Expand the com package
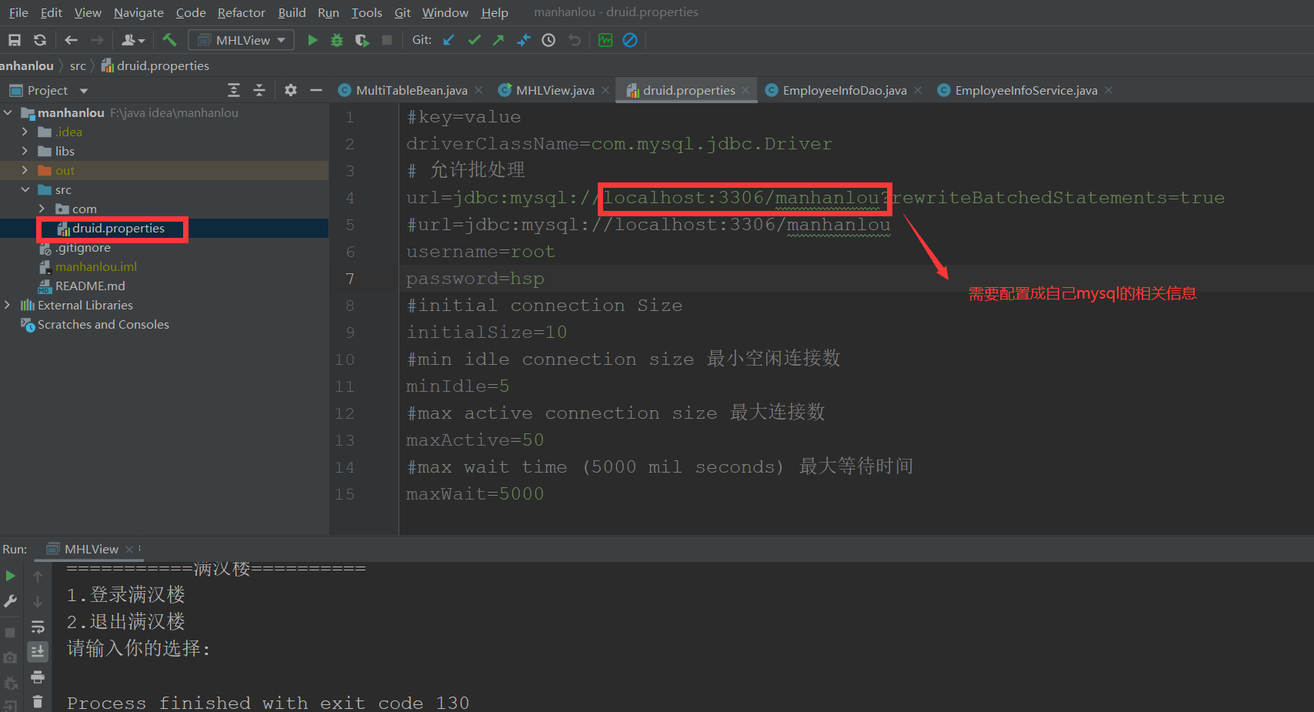 [x=42, y=209]
